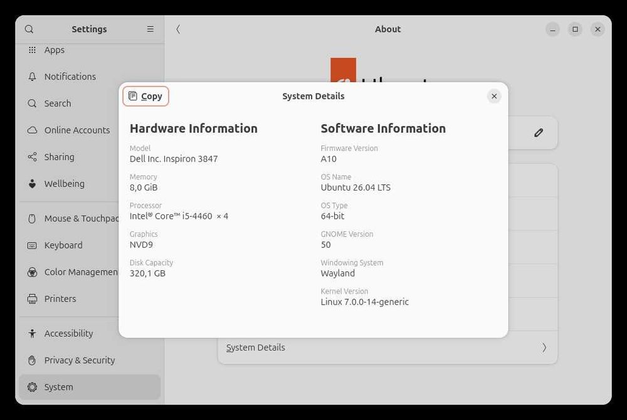Click the model value Dell Inc. Inspiron 3847

click(x=174, y=159)
